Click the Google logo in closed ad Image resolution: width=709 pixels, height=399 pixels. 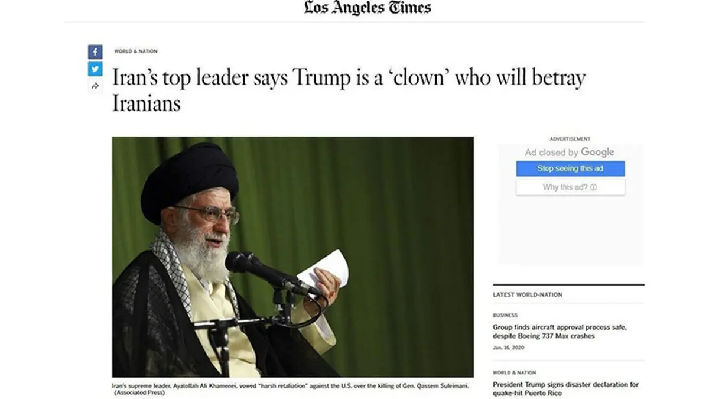(597, 152)
